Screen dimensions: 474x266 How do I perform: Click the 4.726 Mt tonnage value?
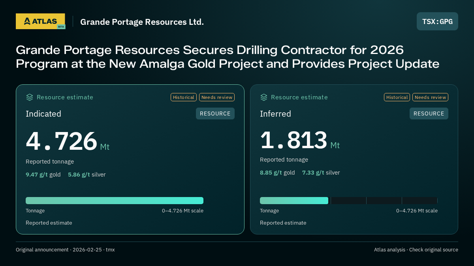68,141
